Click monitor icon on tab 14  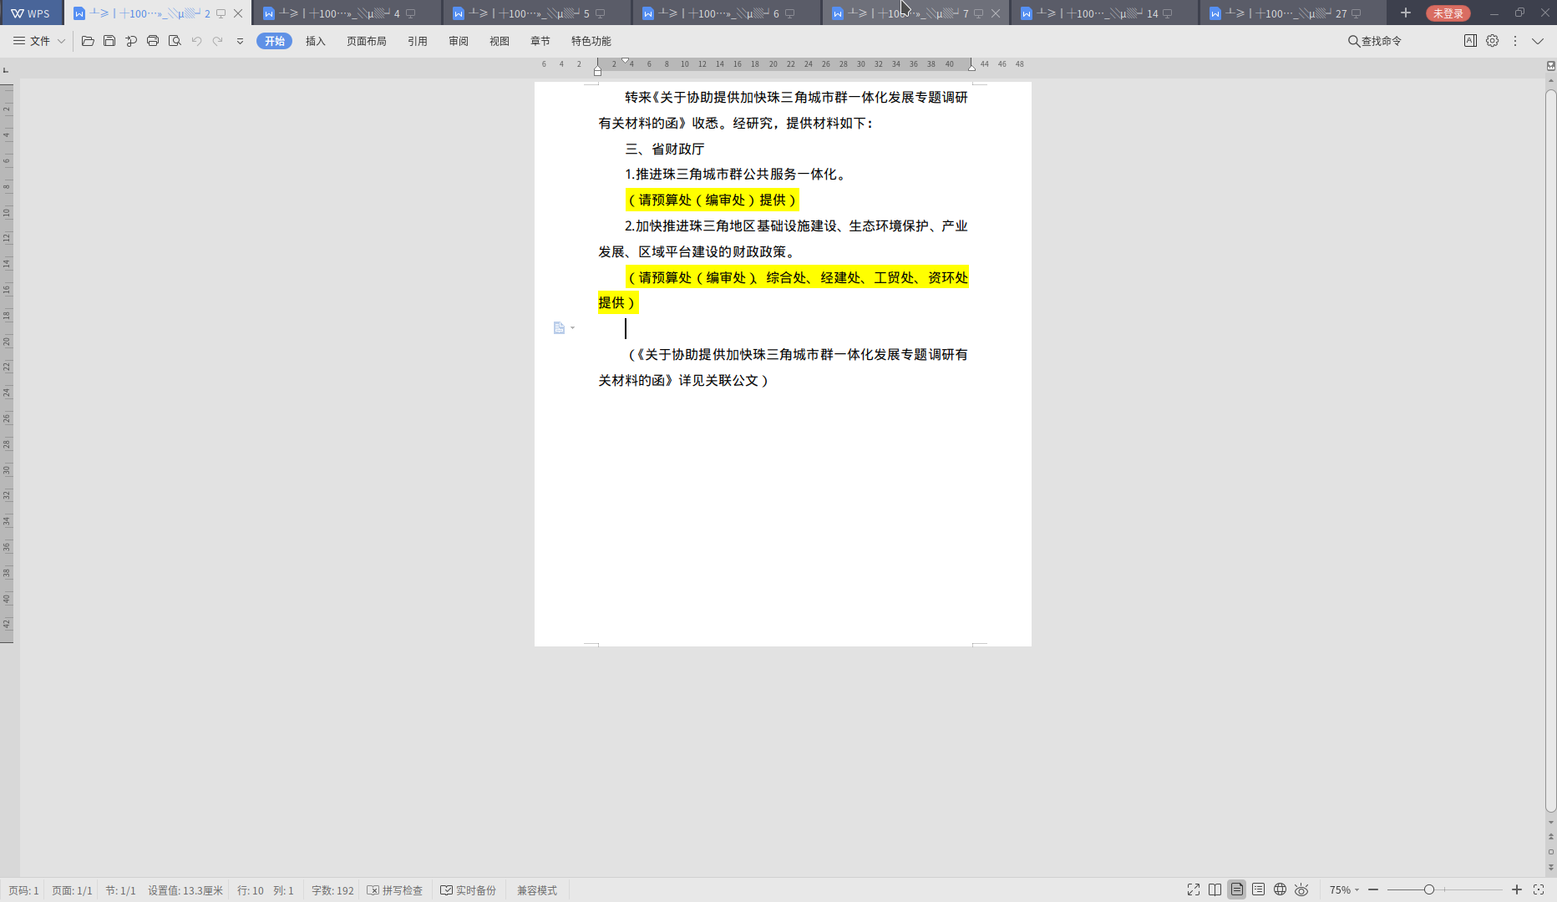tap(1167, 13)
